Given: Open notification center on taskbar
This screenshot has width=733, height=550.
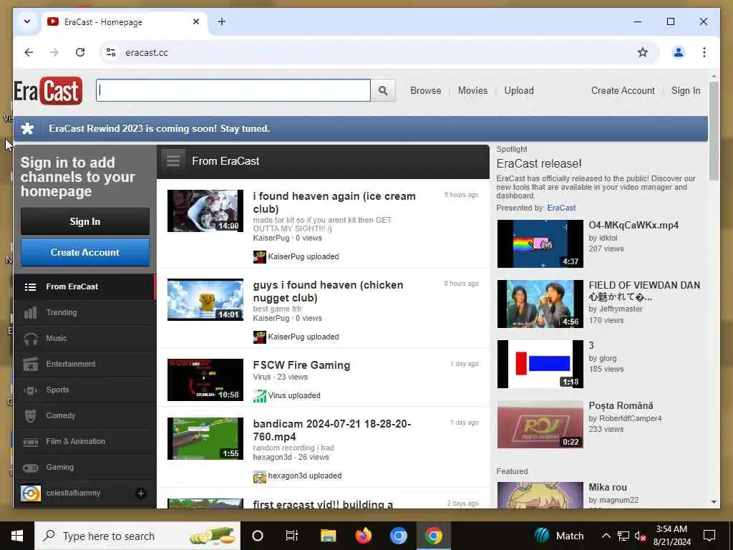Looking at the screenshot, I should pos(709,536).
